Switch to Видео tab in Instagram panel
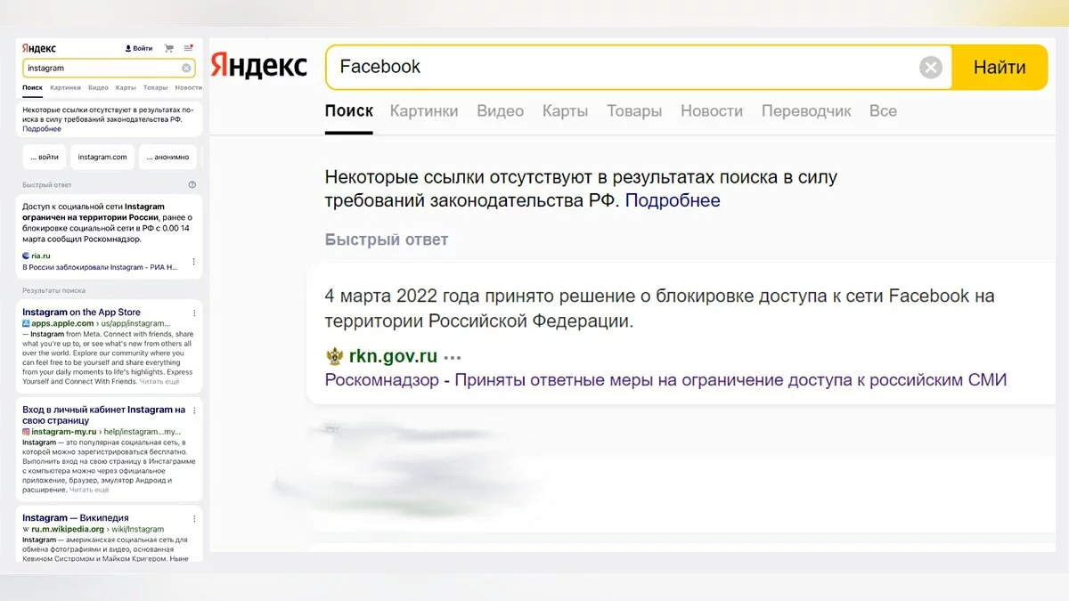Viewport: 1069px width, 601px height. click(98, 88)
